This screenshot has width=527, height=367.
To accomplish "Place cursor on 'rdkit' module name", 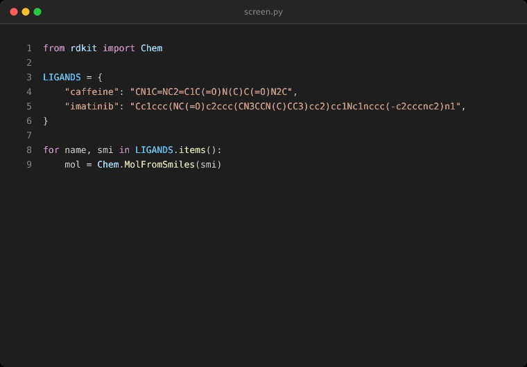I will pyautogui.click(x=84, y=48).
